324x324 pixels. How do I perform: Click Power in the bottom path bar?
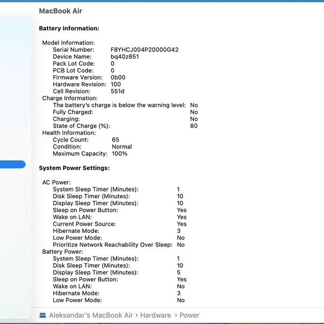pos(190,315)
